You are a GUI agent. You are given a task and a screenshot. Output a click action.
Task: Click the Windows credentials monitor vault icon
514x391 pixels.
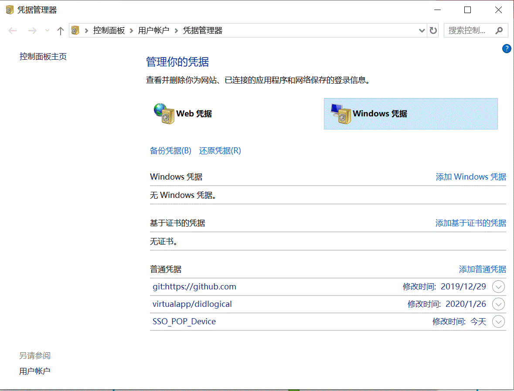(340, 114)
